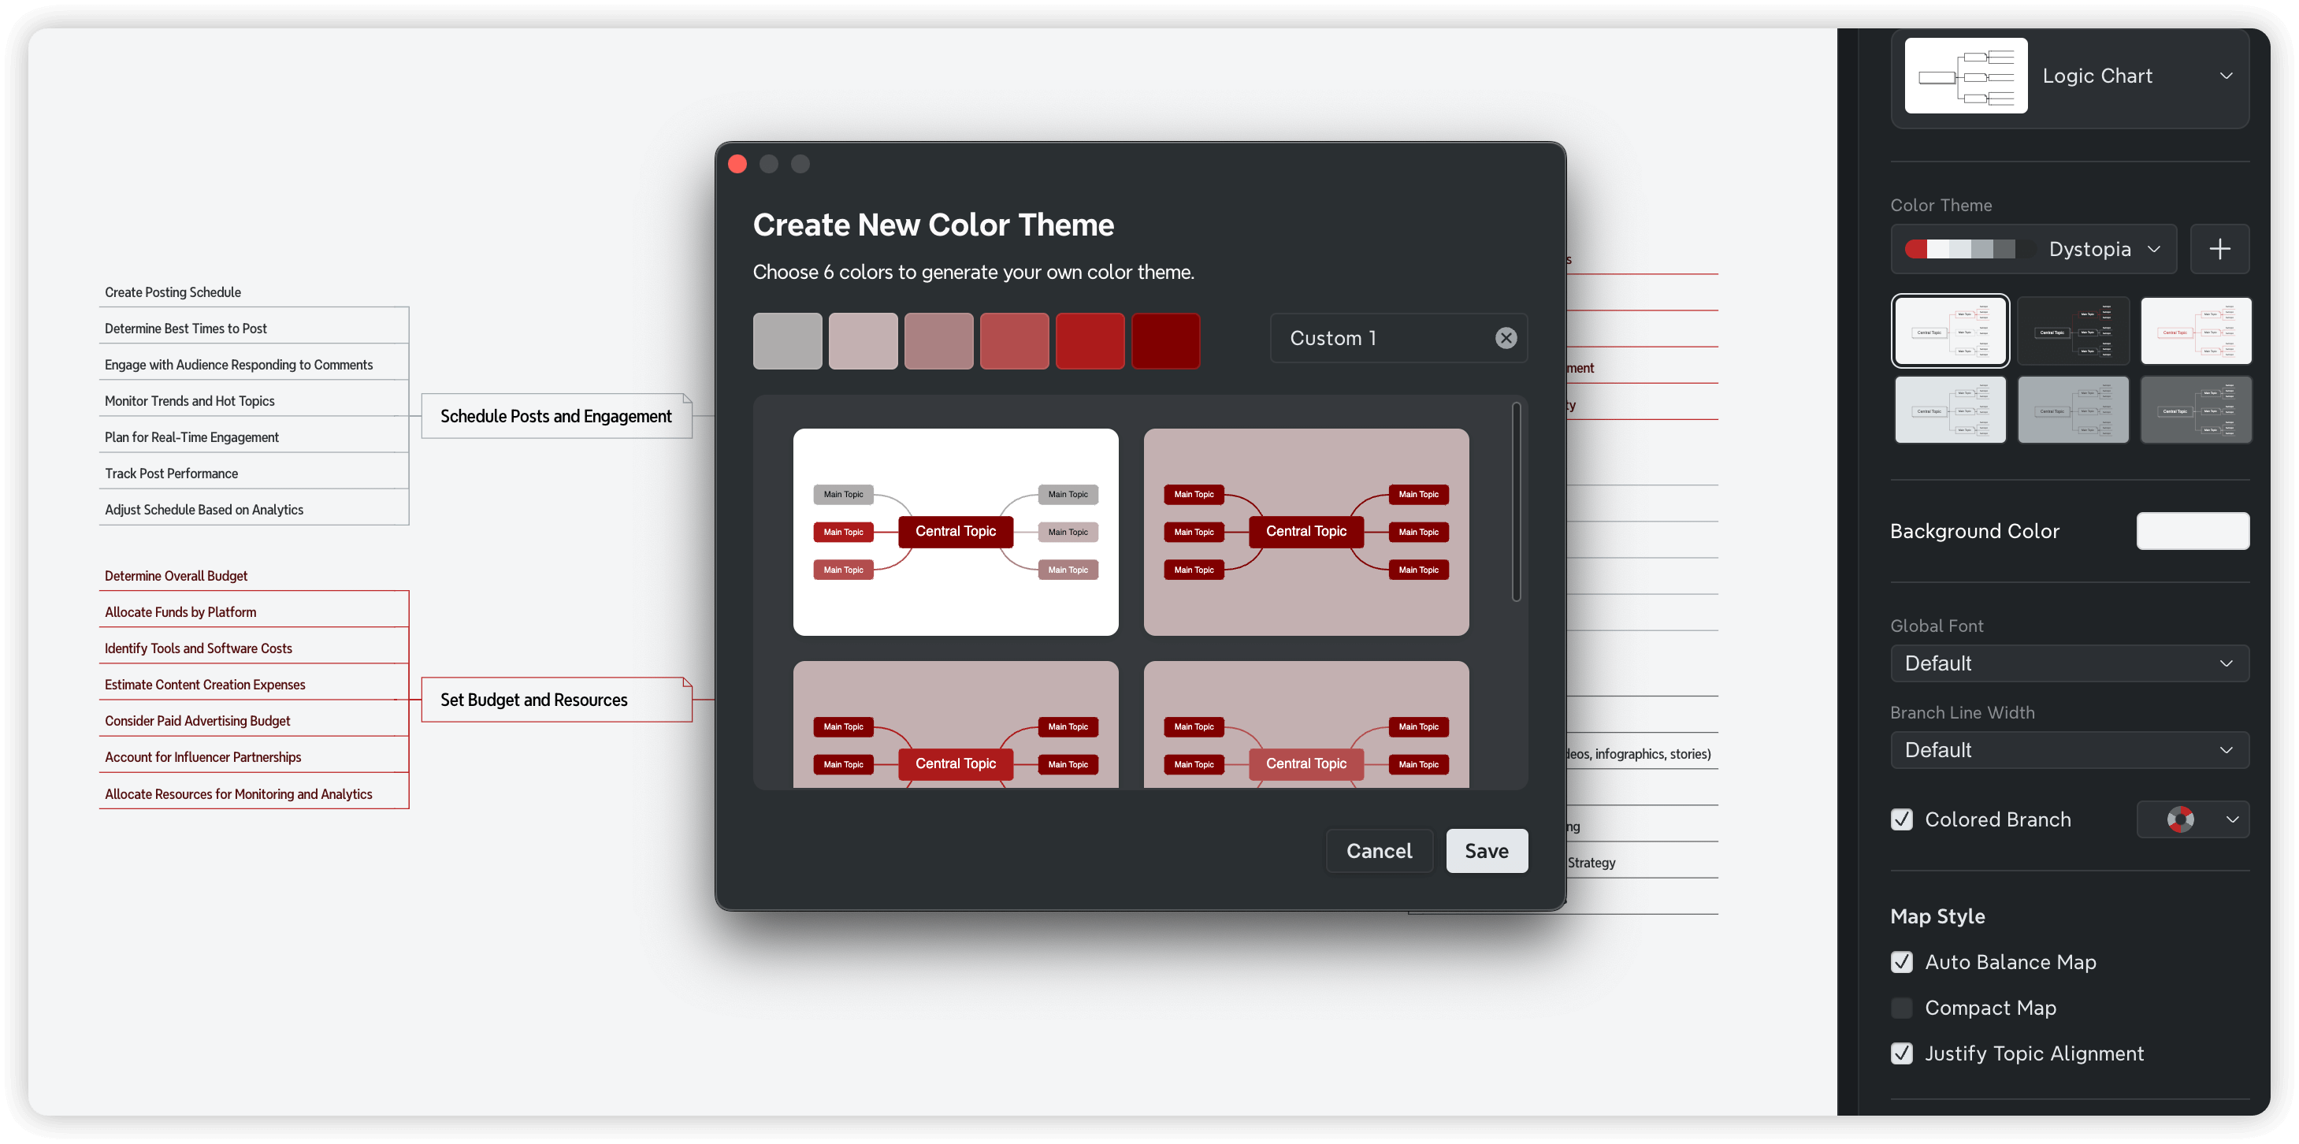Viewport: 2299px width, 1144px height.
Task: Pick the sixth dark maroon color swatch
Action: tap(1165, 341)
